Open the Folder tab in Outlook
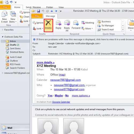This screenshot has width=134, height=134. 50,7
